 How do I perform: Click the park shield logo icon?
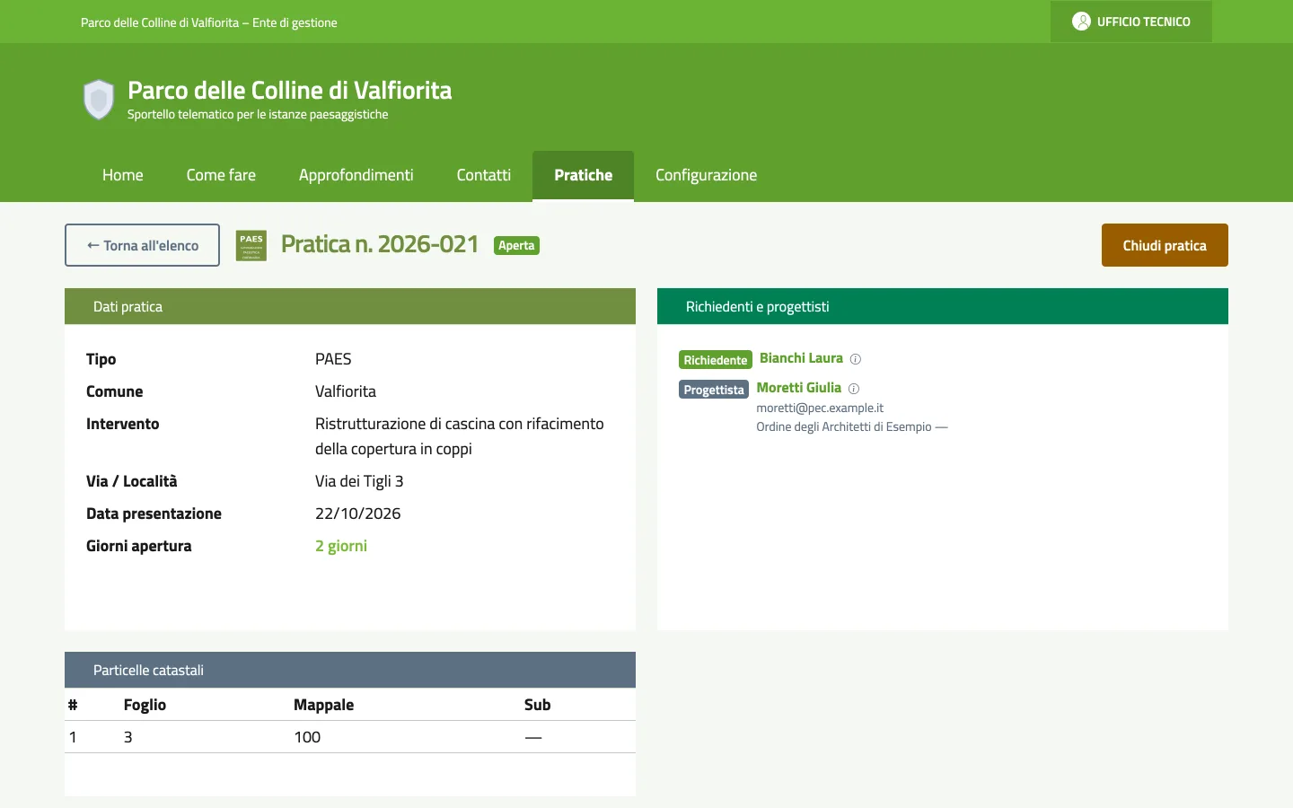point(99,100)
